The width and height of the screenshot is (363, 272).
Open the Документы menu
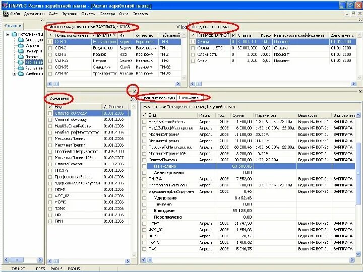click(34, 14)
